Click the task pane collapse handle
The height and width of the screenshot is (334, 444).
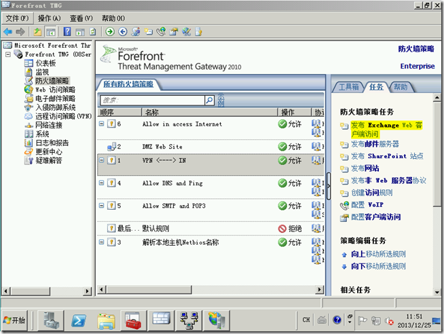click(329, 186)
